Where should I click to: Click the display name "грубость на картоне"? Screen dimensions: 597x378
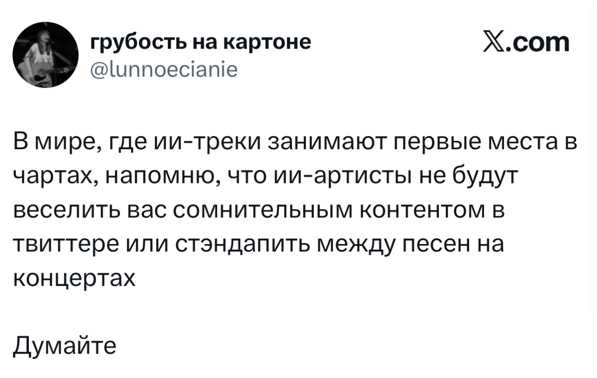point(201,42)
